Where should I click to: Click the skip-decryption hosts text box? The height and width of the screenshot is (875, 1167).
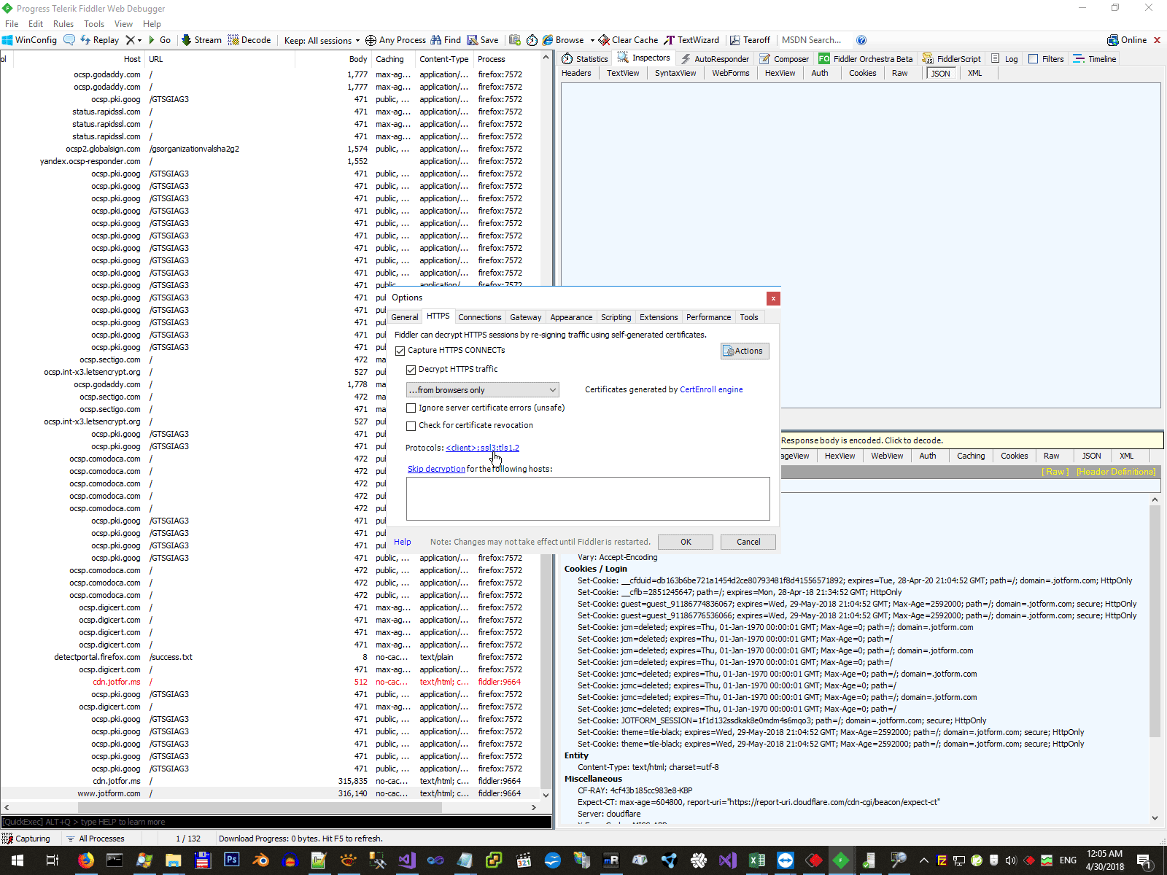(588, 499)
